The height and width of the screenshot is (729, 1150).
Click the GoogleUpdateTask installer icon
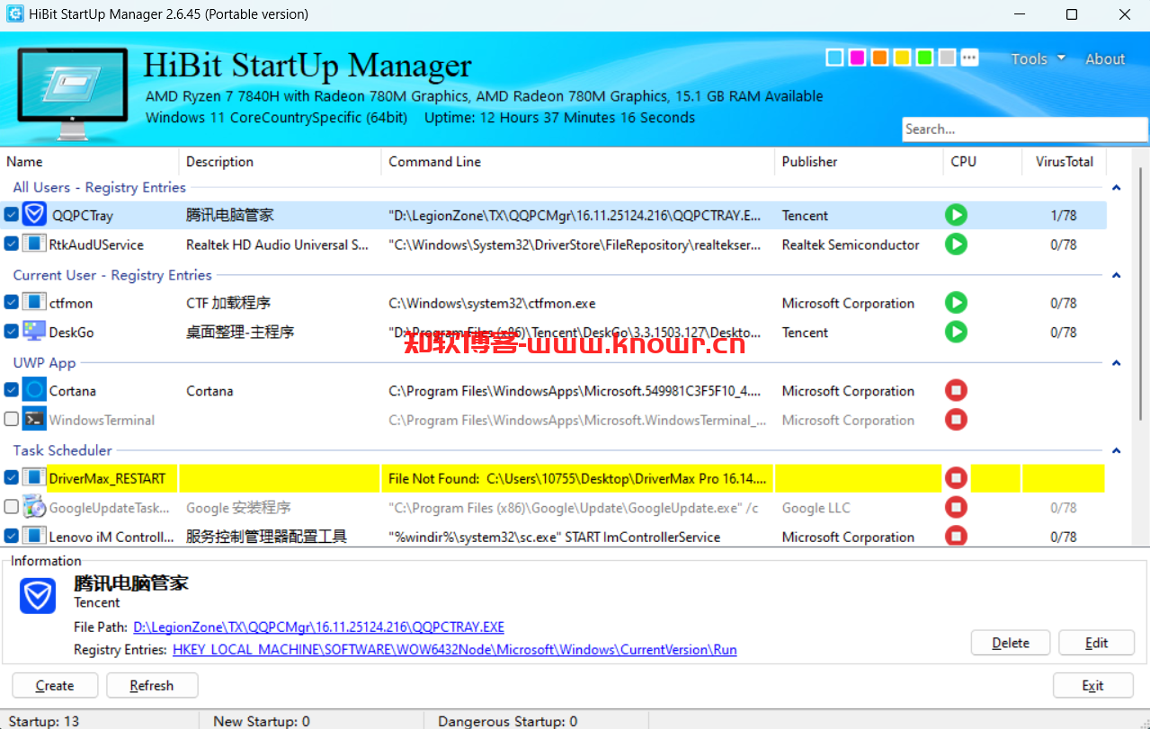pyautogui.click(x=34, y=507)
